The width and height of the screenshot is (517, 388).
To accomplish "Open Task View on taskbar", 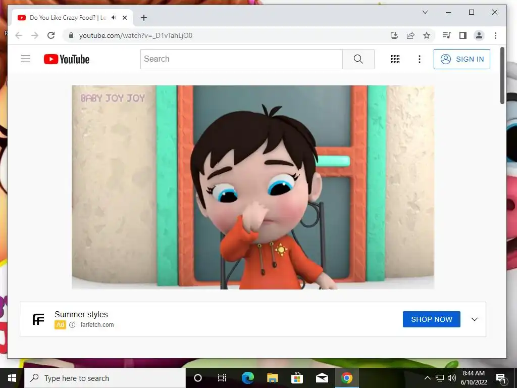I will [x=222, y=378].
